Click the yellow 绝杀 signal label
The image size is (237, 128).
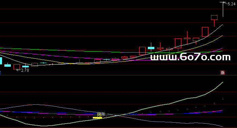(101, 114)
